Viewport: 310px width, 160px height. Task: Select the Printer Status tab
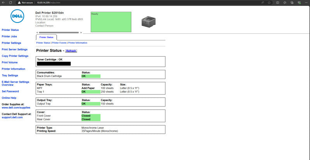pos(46,37)
